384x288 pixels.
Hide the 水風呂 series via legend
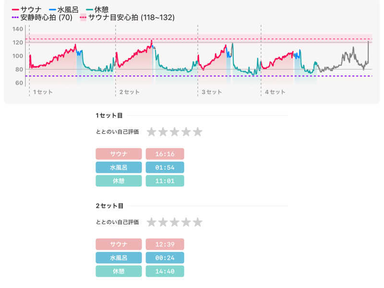64,9
